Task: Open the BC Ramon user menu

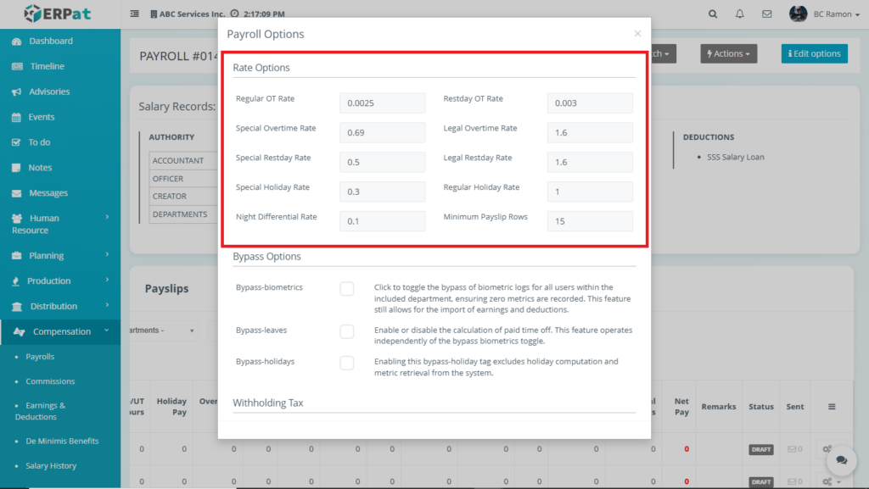Action: click(836, 14)
